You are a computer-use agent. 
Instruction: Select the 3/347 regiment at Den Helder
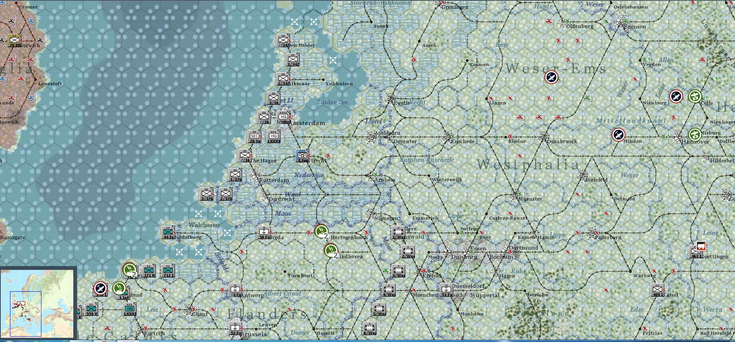(x=283, y=40)
